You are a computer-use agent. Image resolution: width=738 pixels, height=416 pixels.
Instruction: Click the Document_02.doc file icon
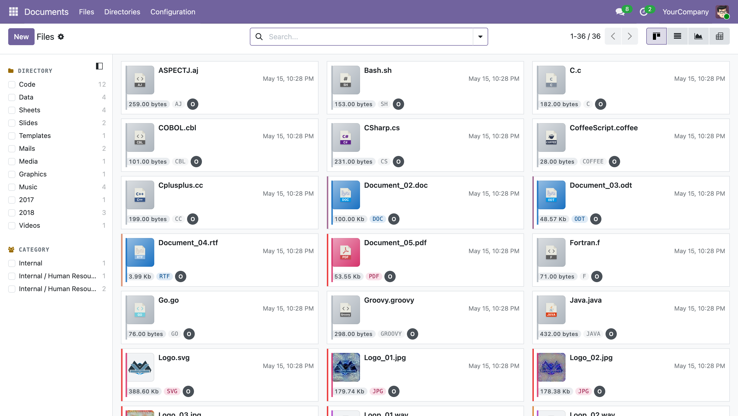coord(346,195)
